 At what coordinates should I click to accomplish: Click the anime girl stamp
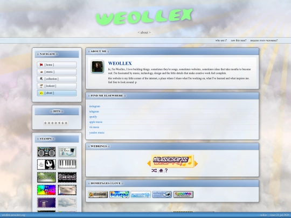click(46, 164)
